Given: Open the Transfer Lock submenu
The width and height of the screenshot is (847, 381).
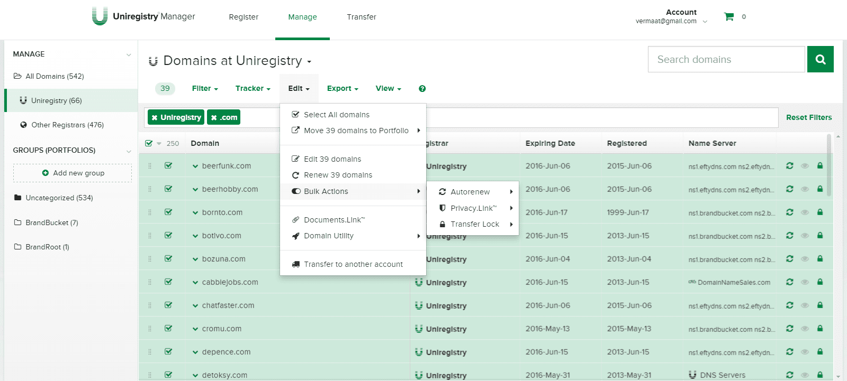Looking at the screenshot, I should coord(473,224).
